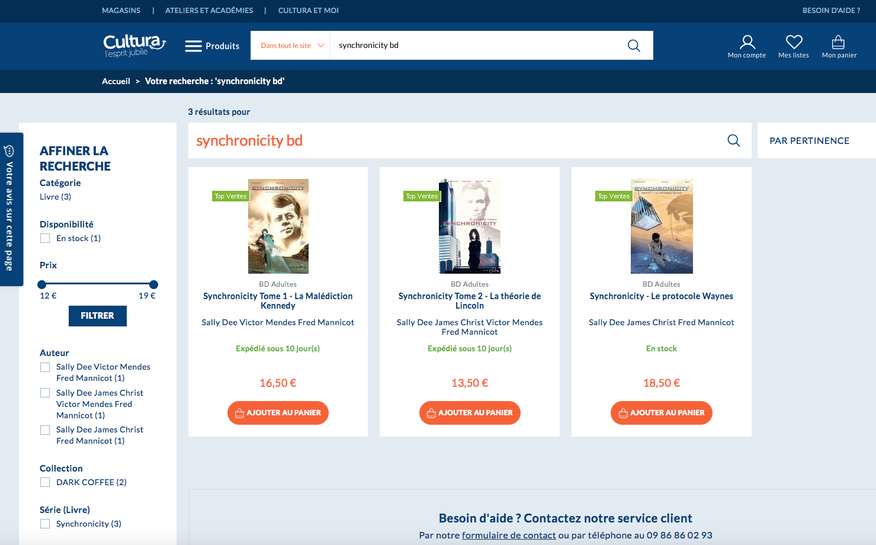Open ATELIERS ET ACADÉMIES in top bar
This screenshot has width=876, height=545.
pos(209,11)
